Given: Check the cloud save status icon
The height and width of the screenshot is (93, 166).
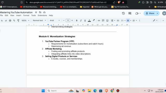Looking at the screenshot, I should [x=44, y=12].
